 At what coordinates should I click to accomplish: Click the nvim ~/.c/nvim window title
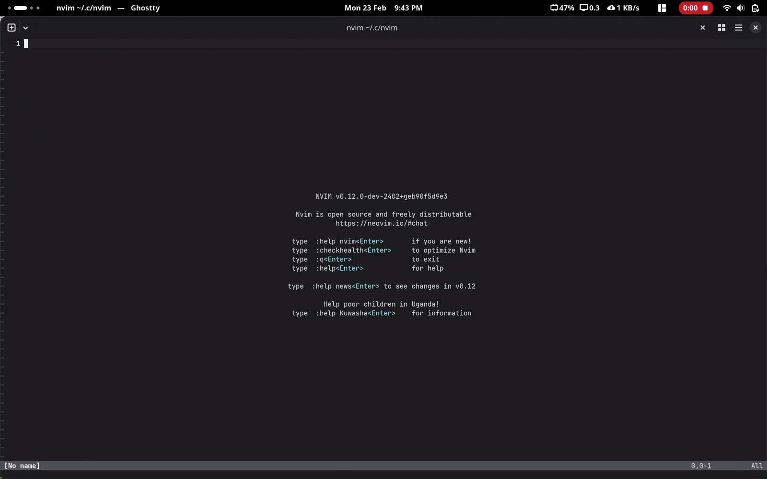click(x=372, y=28)
